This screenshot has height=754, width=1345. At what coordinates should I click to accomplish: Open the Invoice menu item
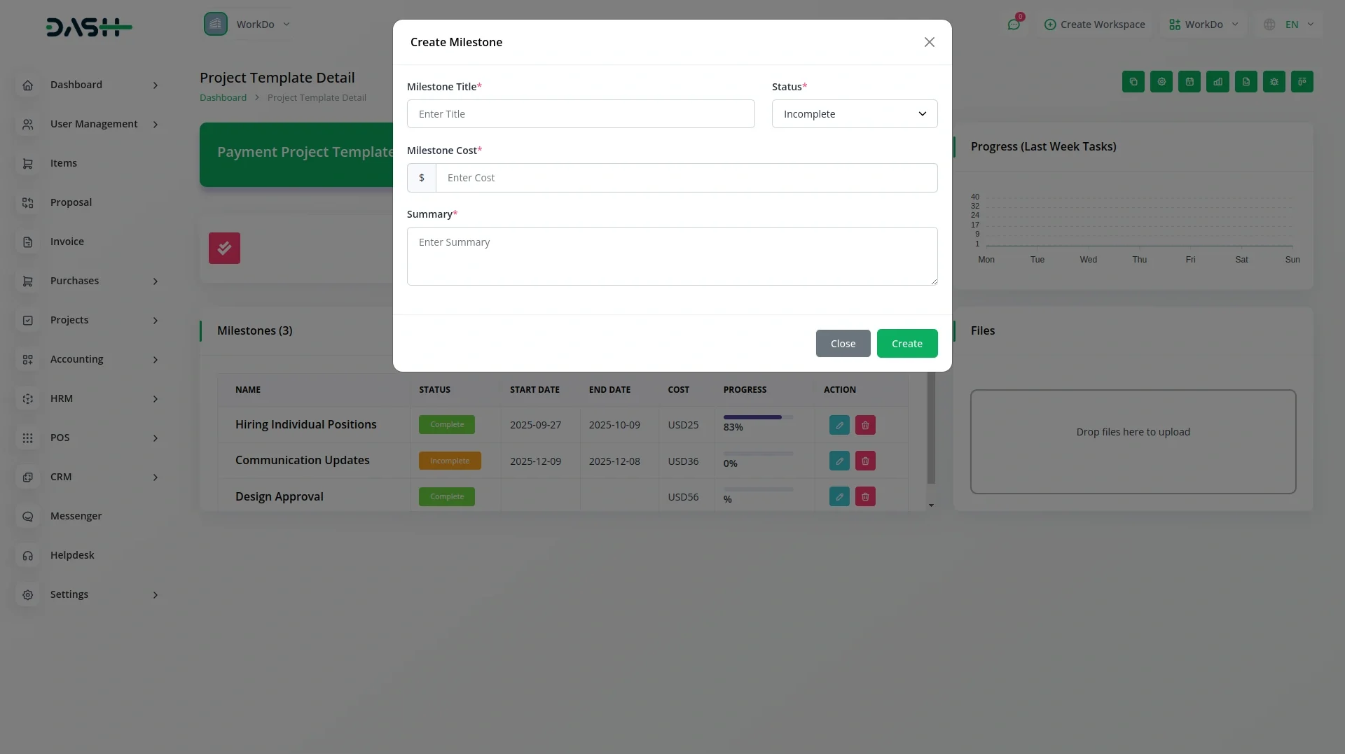(67, 242)
